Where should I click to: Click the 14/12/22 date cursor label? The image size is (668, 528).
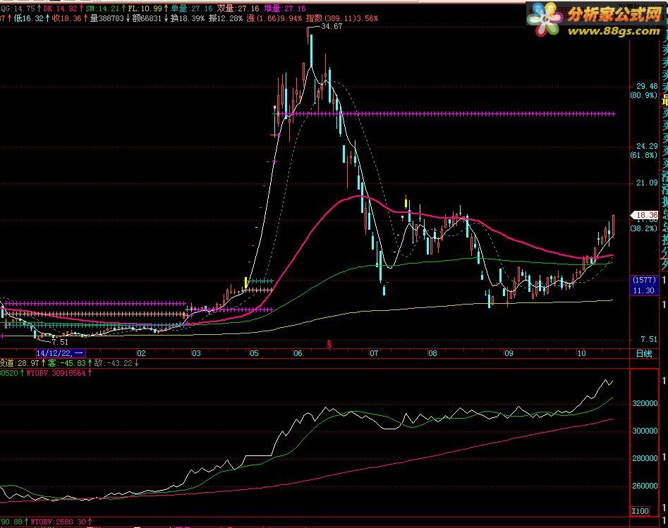(x=61, y=353)
